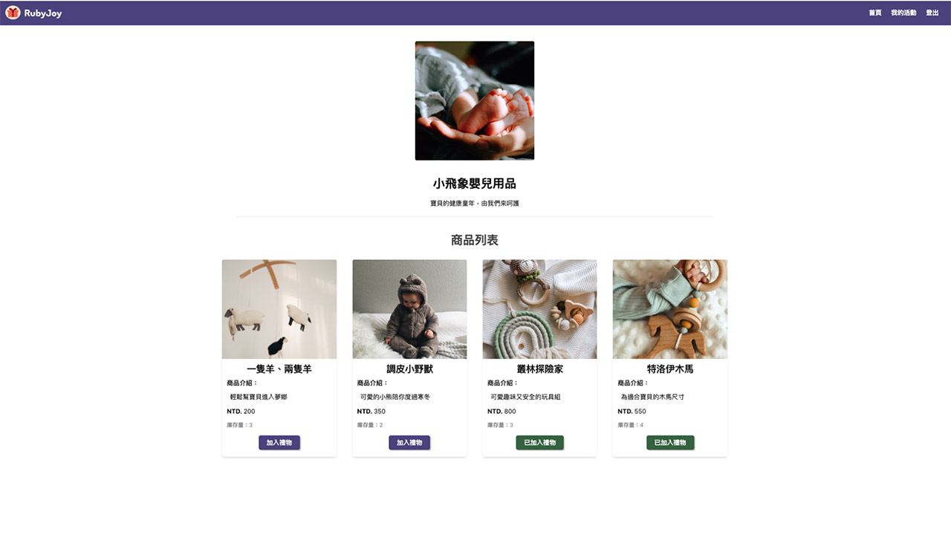Open the sheep mobile product image
The width and height of the screenshot is (951, 535).
click(279, 309)
